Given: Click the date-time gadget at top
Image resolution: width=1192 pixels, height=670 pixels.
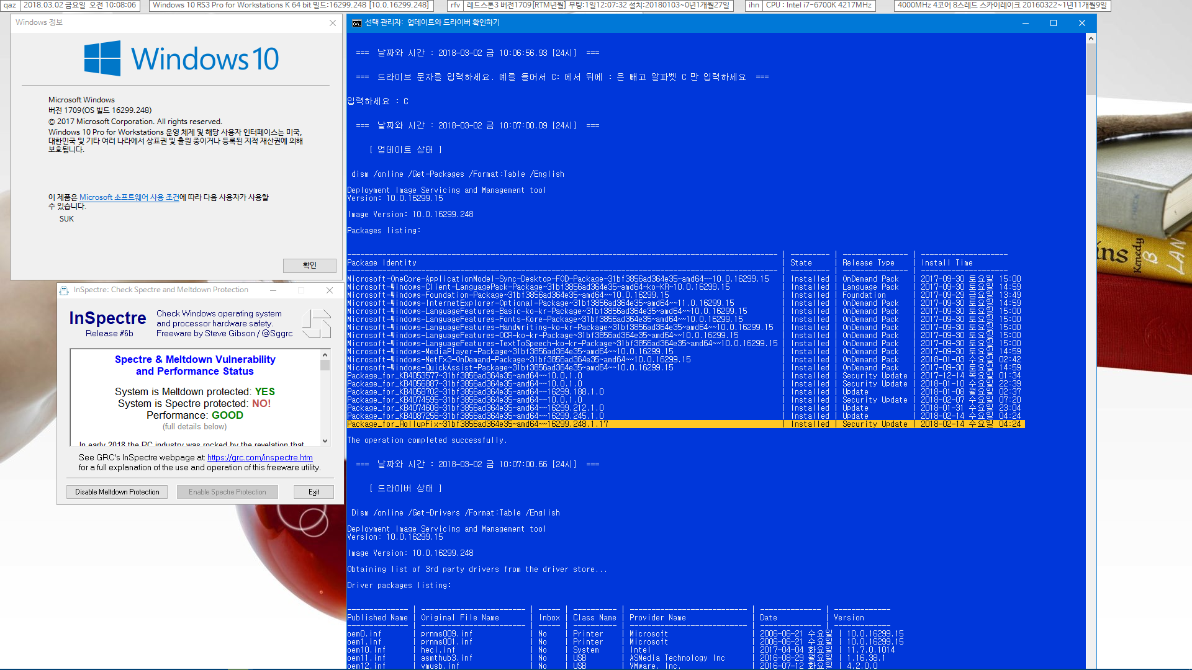Looking at the screenshot, I should tap(80, 5).
